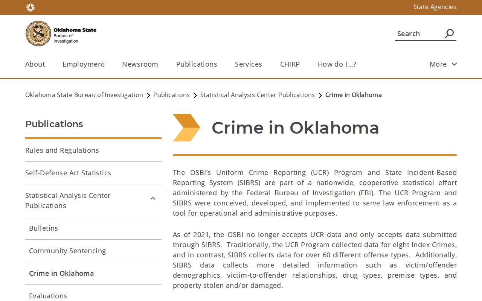Screen dimensions: 482x301
Task: Go to Publications breadcrumb link
Action: (x=171, y=95)
